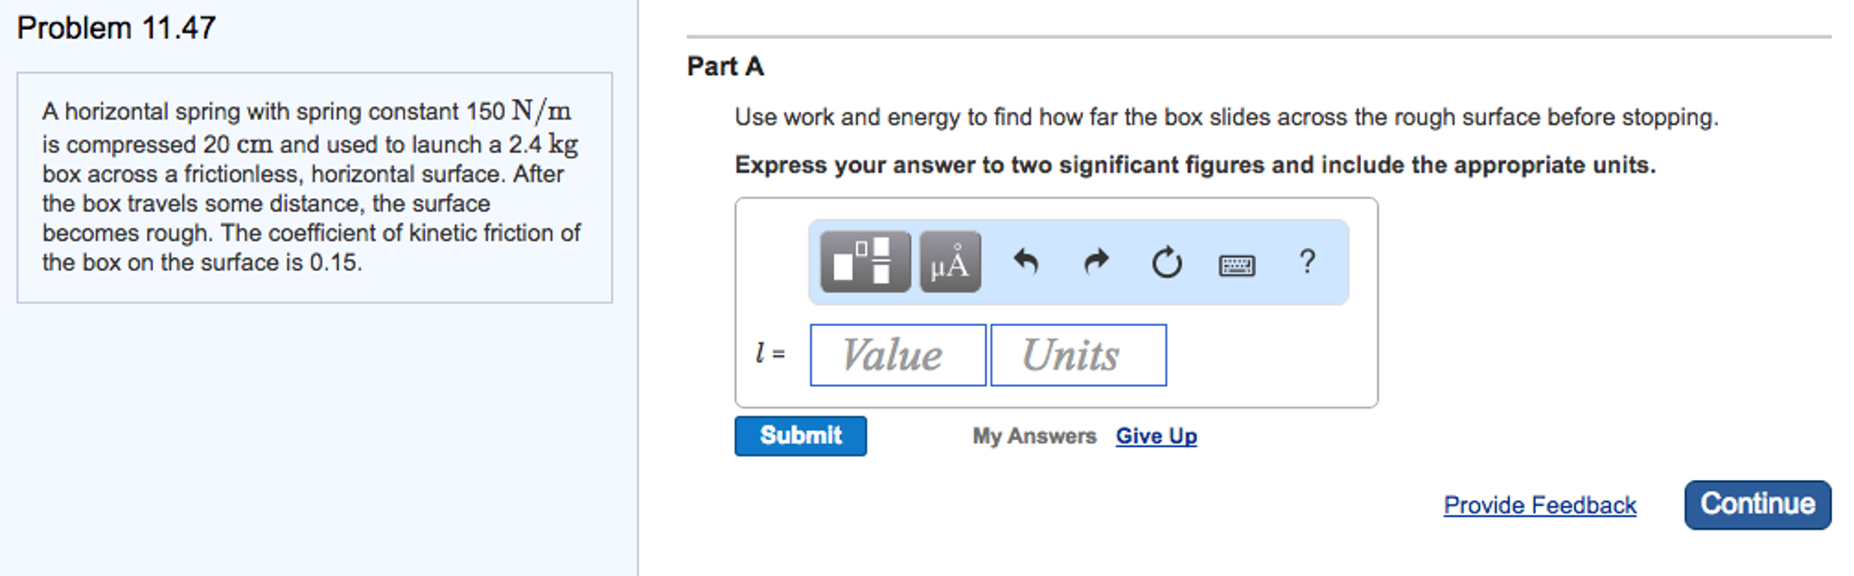Click the Continue button
1854x576 pixels.
point(1757,504)
